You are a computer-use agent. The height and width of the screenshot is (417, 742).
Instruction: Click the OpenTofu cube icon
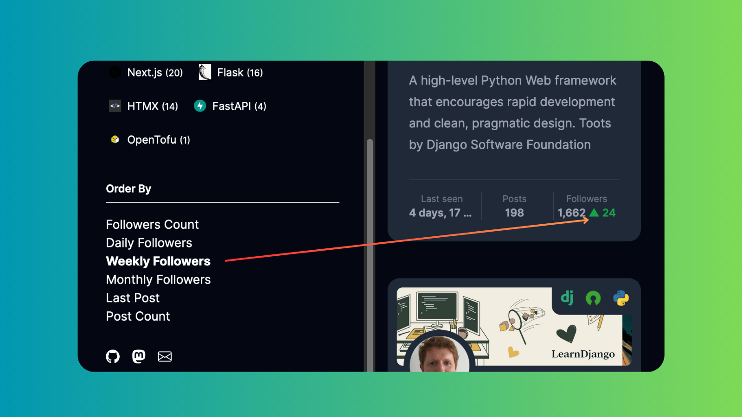click(x=115, y=139)
